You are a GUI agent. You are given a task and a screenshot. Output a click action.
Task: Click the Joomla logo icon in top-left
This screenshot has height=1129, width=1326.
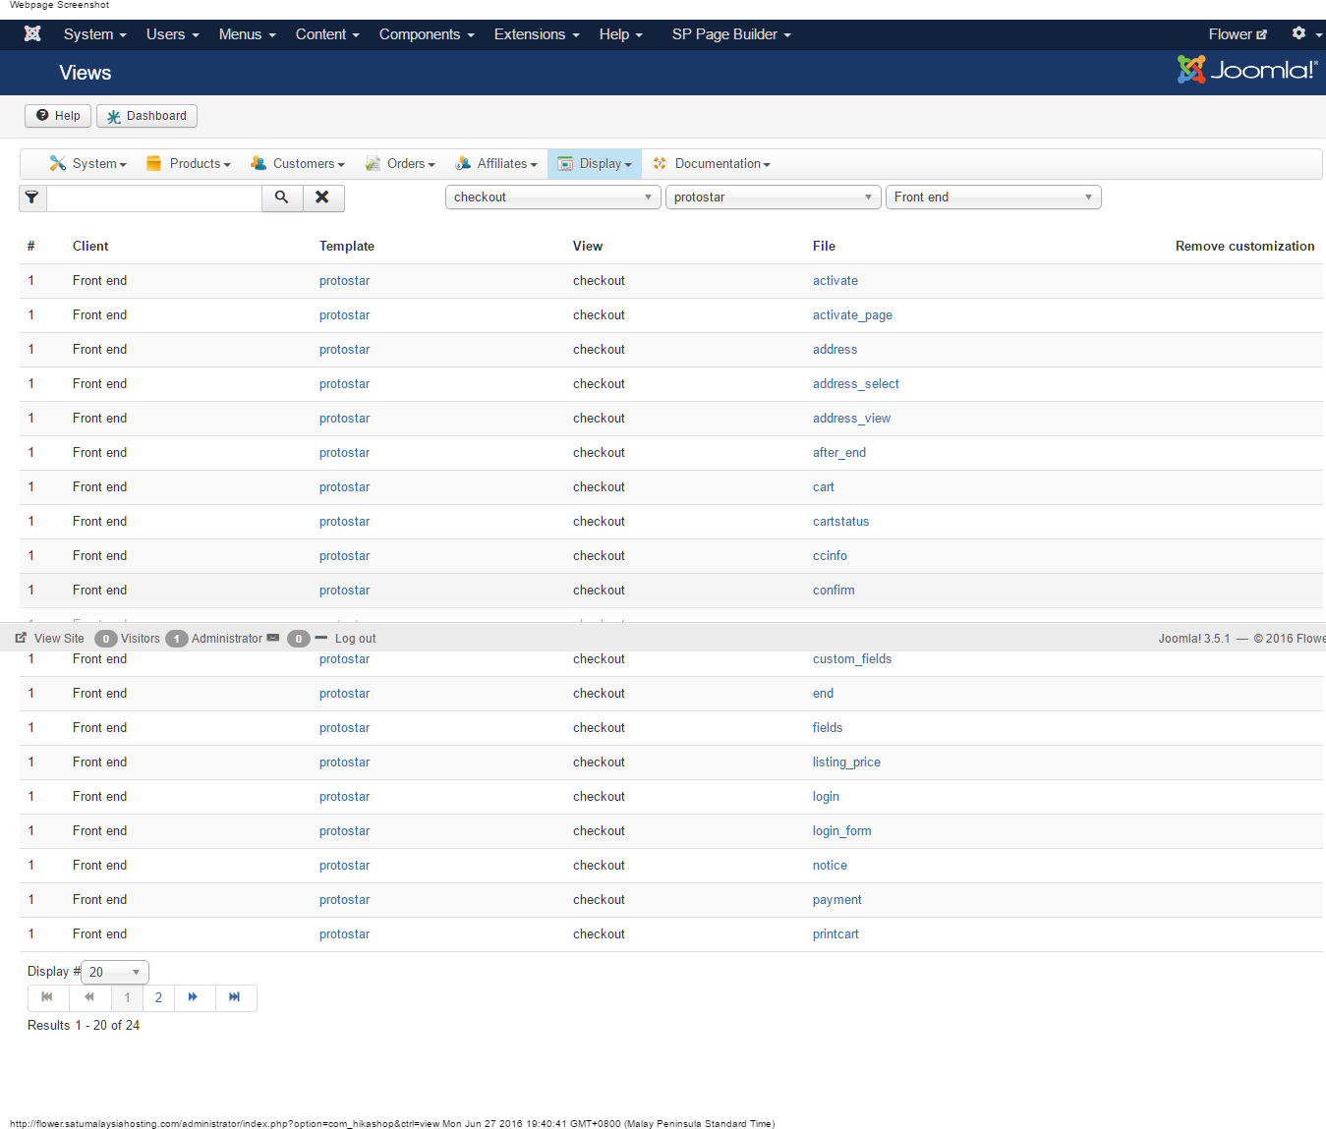point(32,34)
